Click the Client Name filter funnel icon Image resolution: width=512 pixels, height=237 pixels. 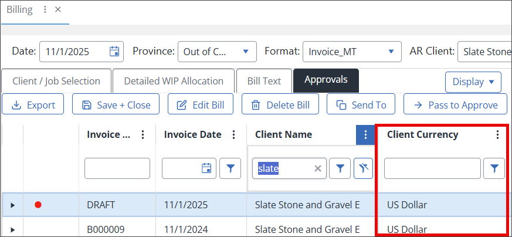point(340,169)
